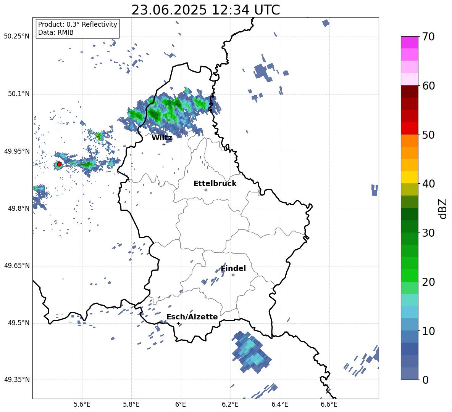Click the 'Product: 0.3° Reflectivity' text
The image size is (452, 412).
click(77, 24)
